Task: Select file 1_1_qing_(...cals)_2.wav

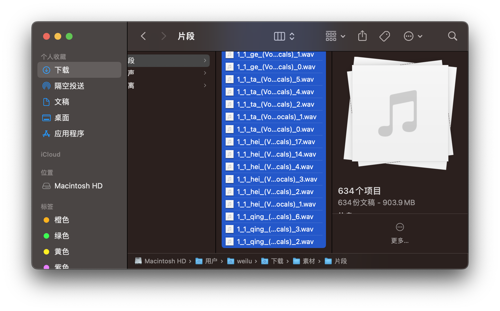Action: point(274,242)
